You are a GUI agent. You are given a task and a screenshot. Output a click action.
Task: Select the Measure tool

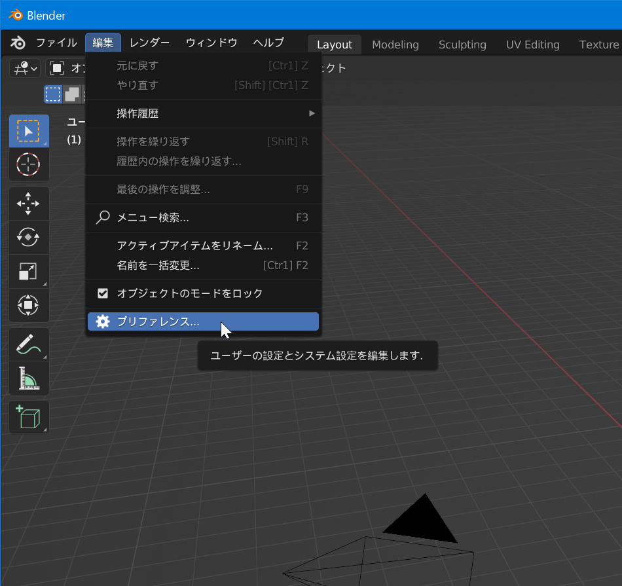pos(29,378)
